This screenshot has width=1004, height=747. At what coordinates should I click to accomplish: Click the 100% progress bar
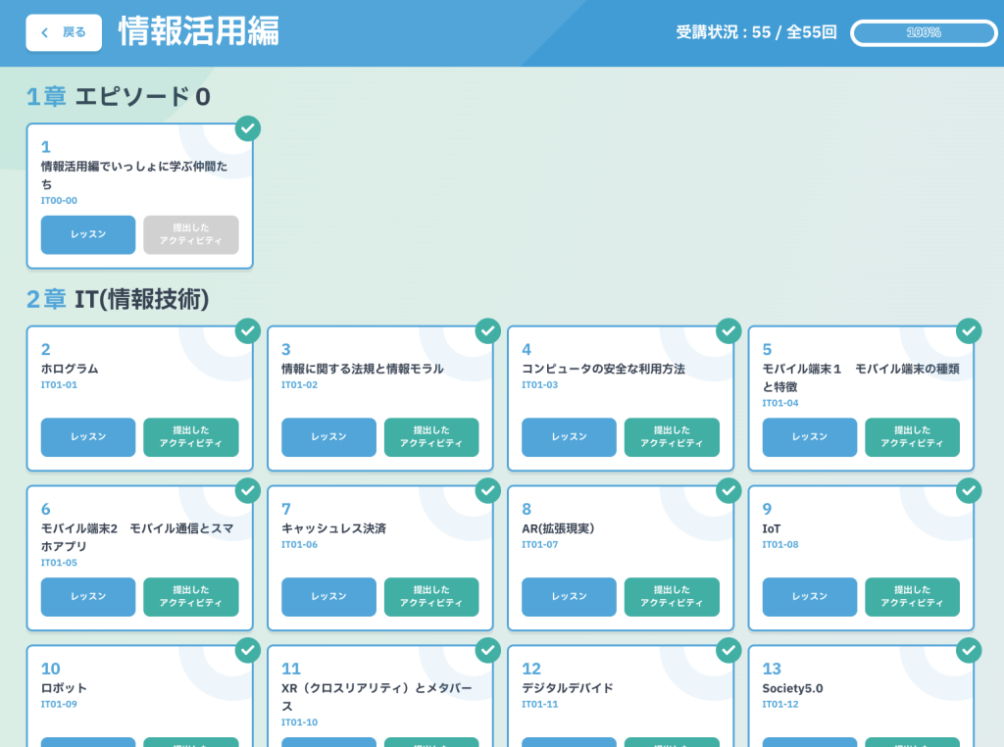coord(924,32)
